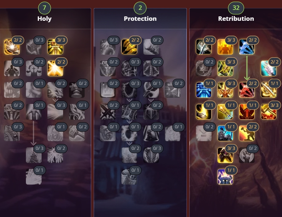Select Judgements of the Pure in Holy

(55, 47)
